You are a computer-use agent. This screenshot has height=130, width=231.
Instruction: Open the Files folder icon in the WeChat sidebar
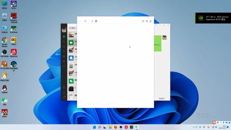pos(64,51)
